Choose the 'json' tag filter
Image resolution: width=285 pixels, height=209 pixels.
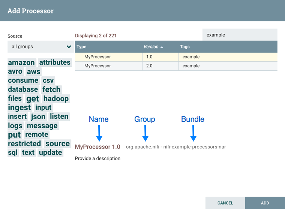pos(38,117)
